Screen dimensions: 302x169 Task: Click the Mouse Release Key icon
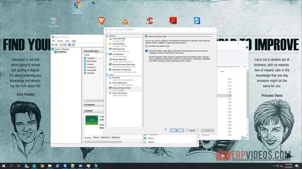[x=110, y=83]
